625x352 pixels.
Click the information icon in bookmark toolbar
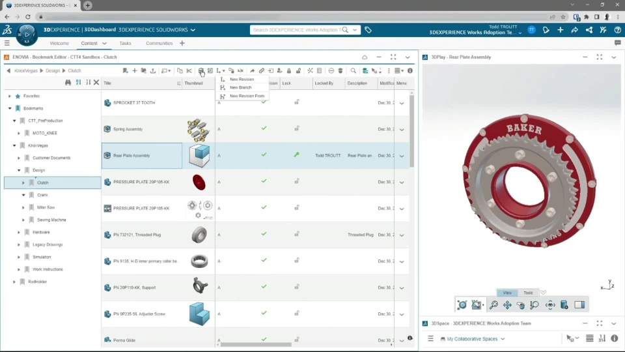(x=410, y=70)
